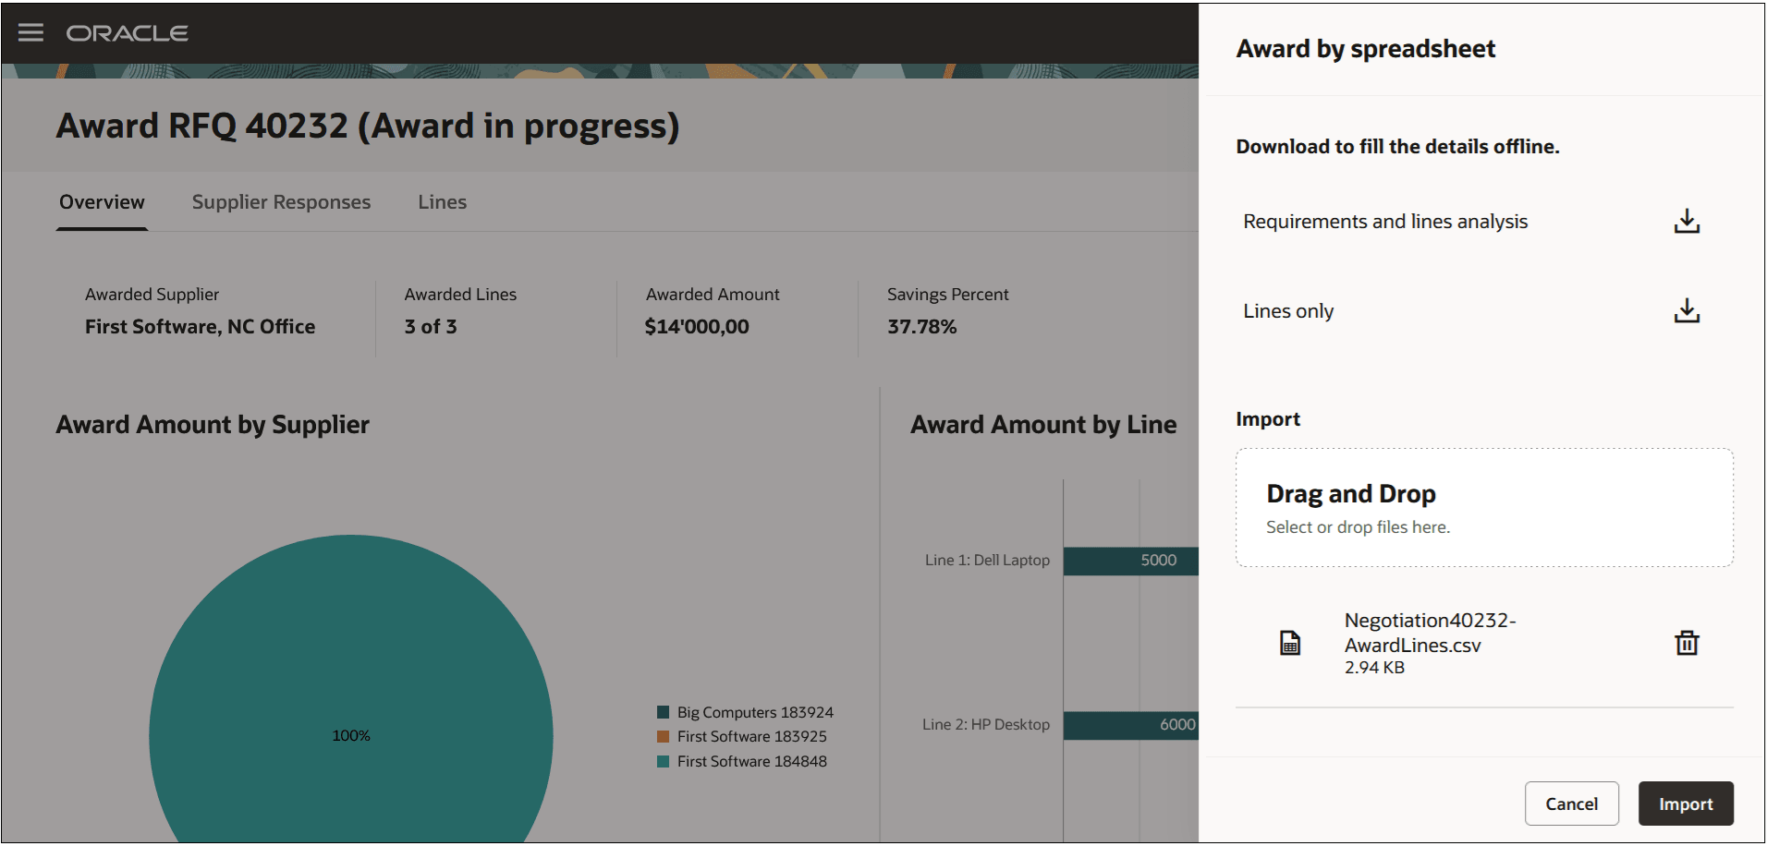The width and height of the screenshot is (1767, 846).
Task: Click the Big Computers 183924 legend swatch
Action: click(662, 711)
